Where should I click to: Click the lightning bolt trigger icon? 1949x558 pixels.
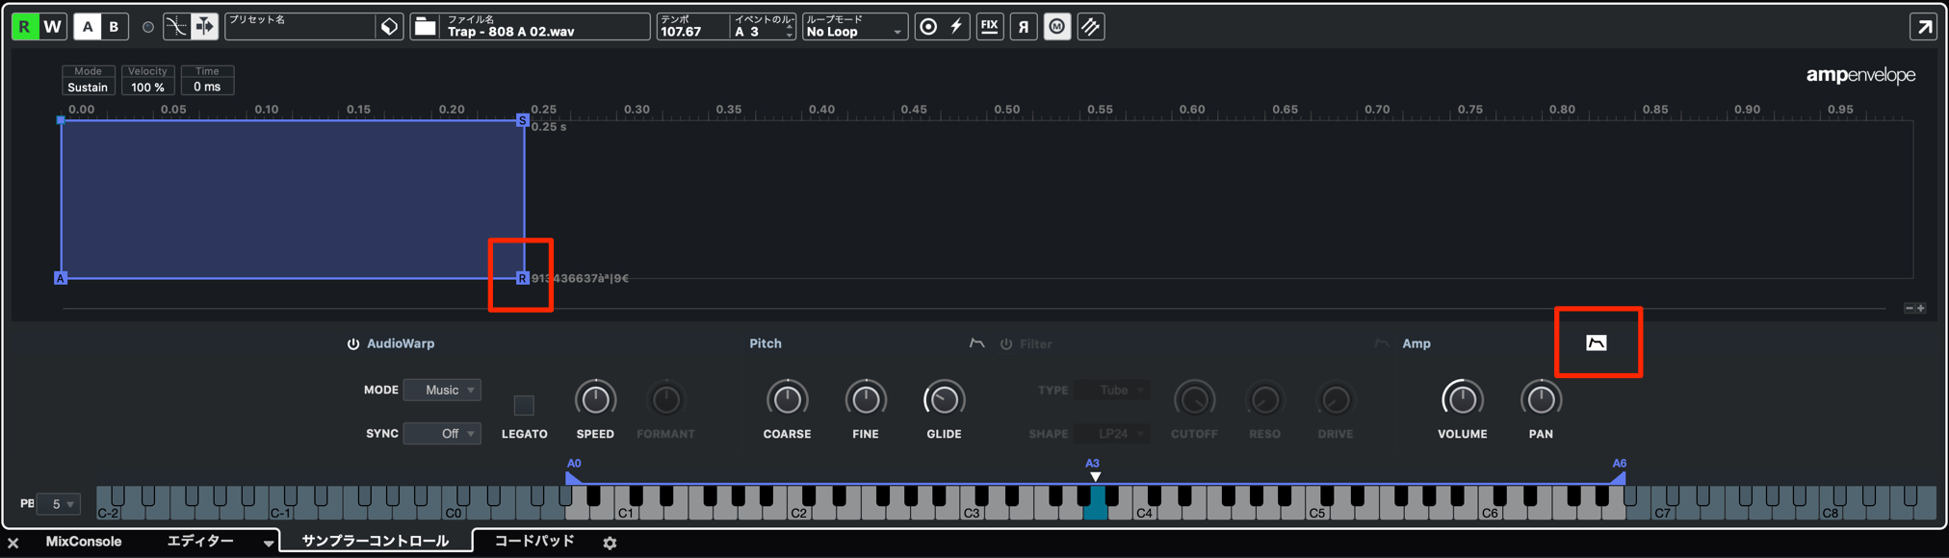point(956,27)
